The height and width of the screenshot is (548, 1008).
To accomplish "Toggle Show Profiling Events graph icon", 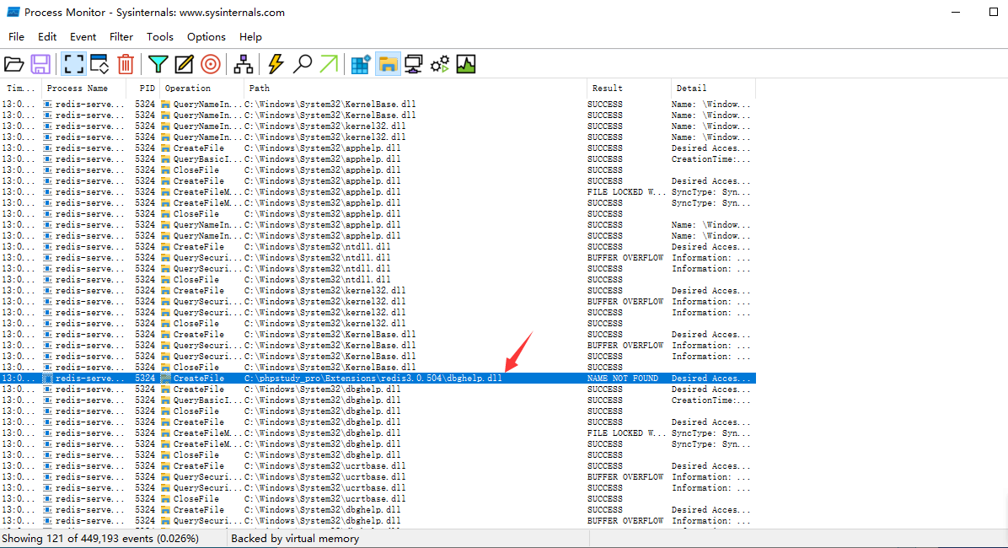I will click(x=466, y=64).
